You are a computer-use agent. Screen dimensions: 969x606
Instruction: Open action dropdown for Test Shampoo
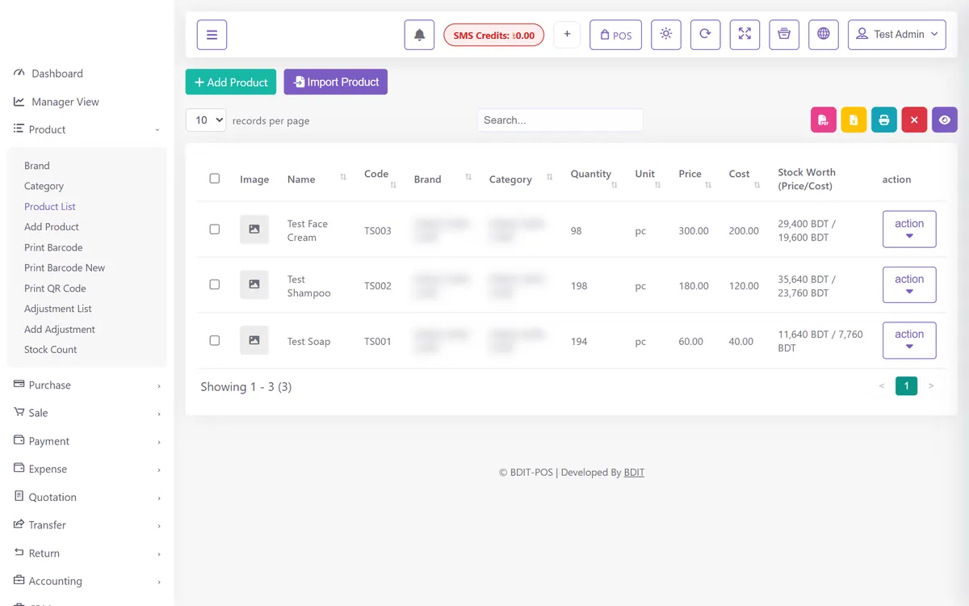tap(909, 284)
